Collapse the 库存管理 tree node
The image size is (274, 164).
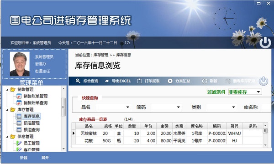pos(7,110)
